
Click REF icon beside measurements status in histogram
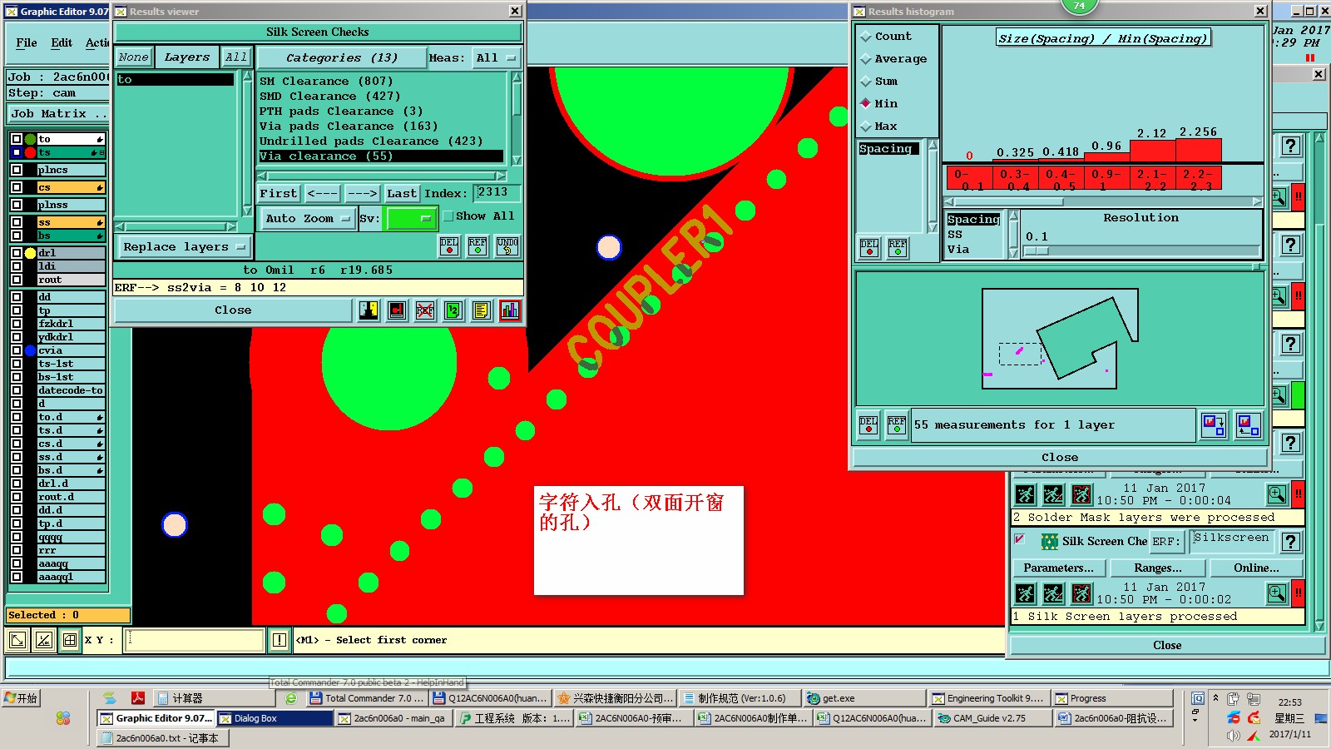coord(897,425)
